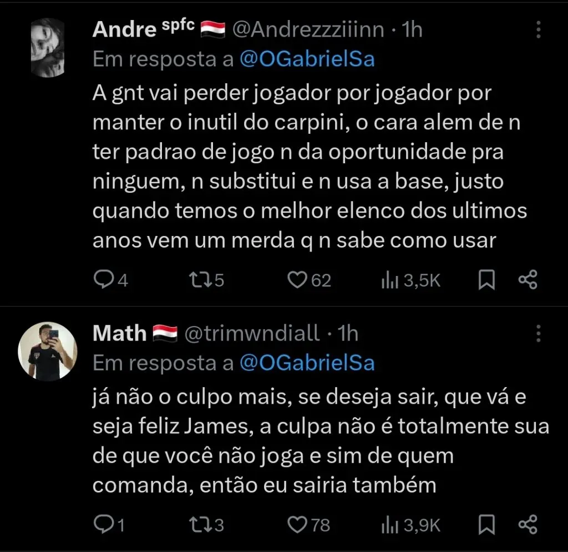
Task: Open the @Andrezzziiinn profile handle
Action: 310,30
